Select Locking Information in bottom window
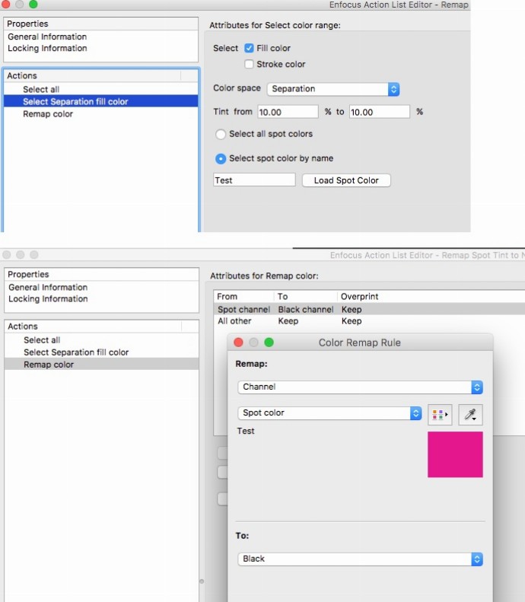525x602 pixels. 48,299
